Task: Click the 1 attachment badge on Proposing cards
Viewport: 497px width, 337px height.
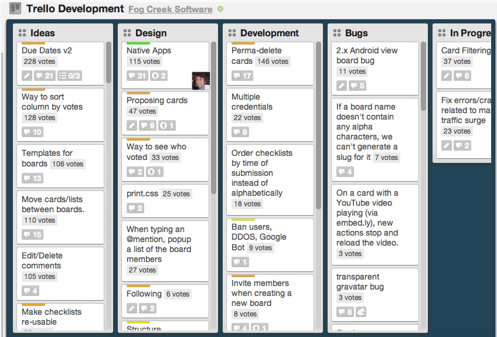Action: coord(166,125)
